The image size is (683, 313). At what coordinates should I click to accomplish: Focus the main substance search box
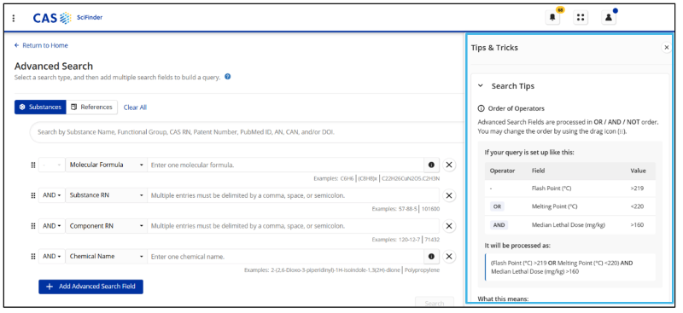(x=247, y=132)
